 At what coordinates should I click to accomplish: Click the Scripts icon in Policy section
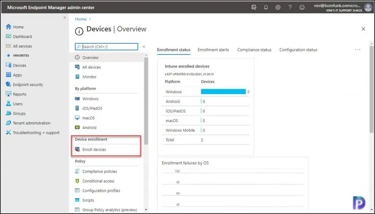pyautogui.click(x=77, y=200)
